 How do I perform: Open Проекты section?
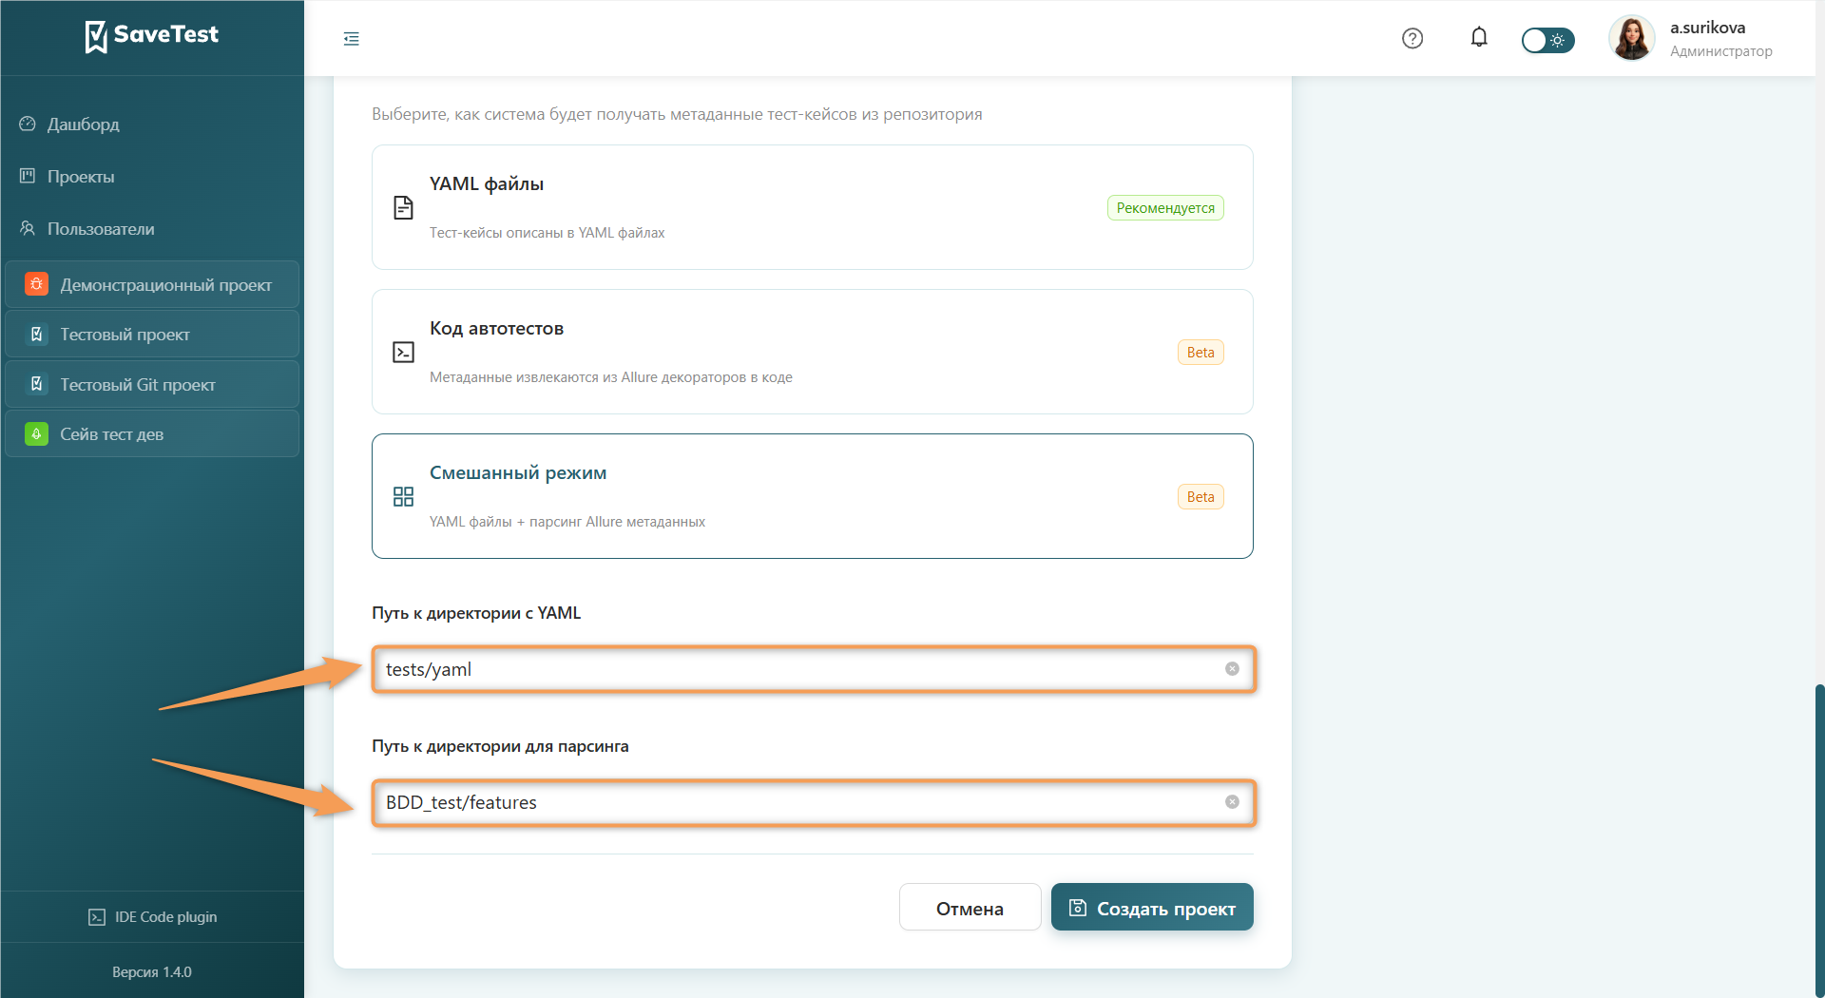click(81, 177)
